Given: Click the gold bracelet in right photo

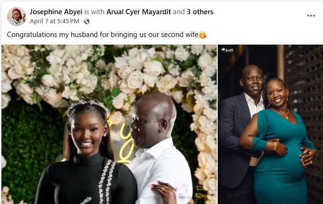Looking at the screenshot, I should coord(275,146).
